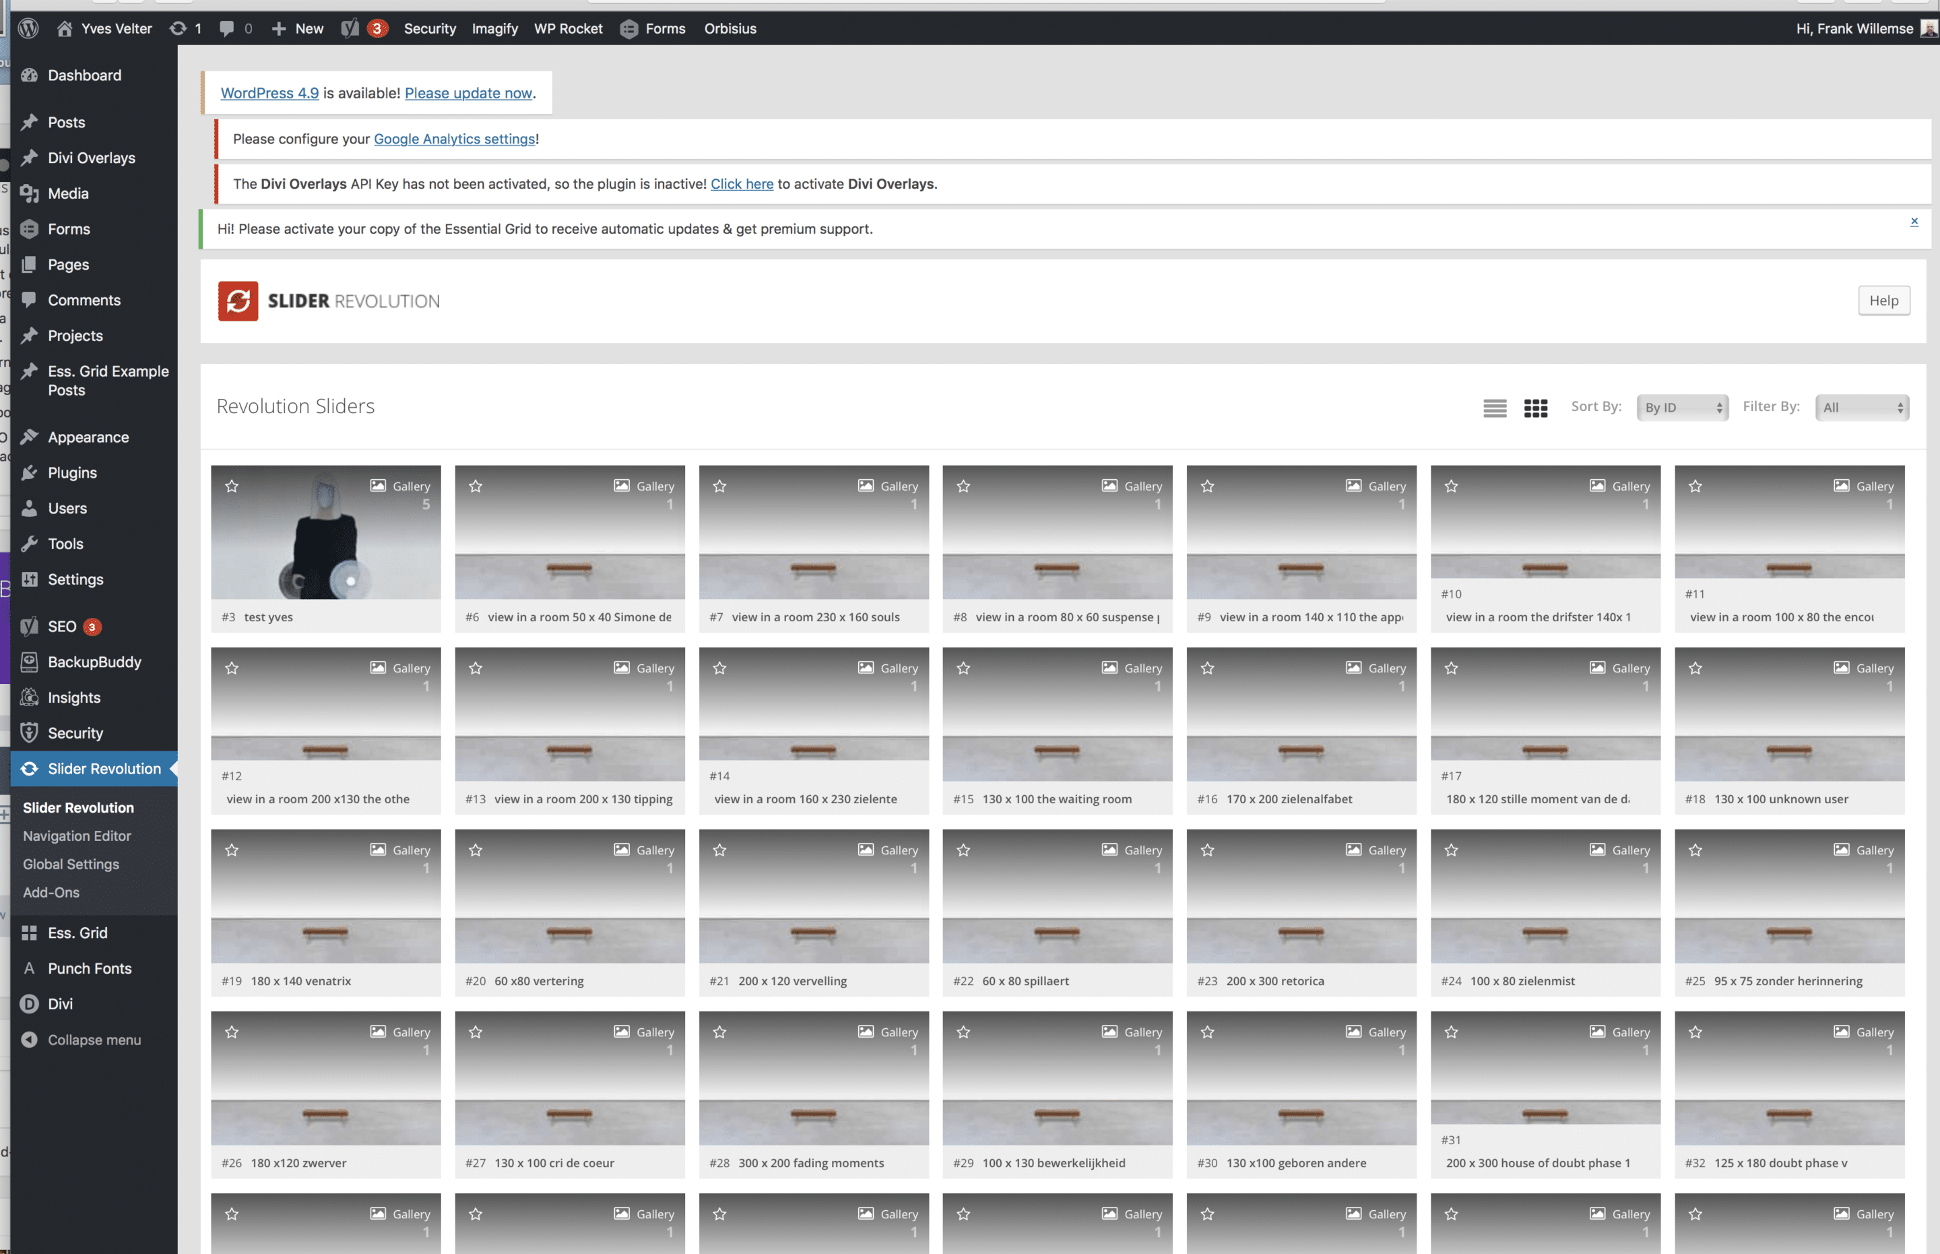This screenshot has width=1940, height=1254.
Task: Click the WordPress 4.9 link
Action: click(x=269, y=93)
